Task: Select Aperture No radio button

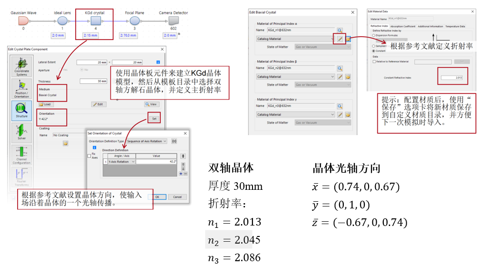Action: (x=81, y=70)
